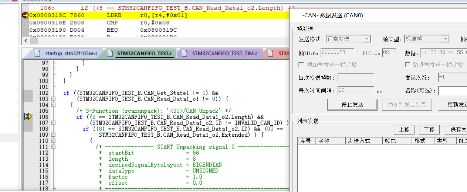467x192 pixels.
Task: Collapse the fold marker at line 110
Action: (x=53, y=140)
